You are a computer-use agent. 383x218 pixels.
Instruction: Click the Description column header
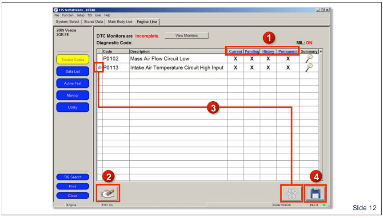tap(178, 52)
